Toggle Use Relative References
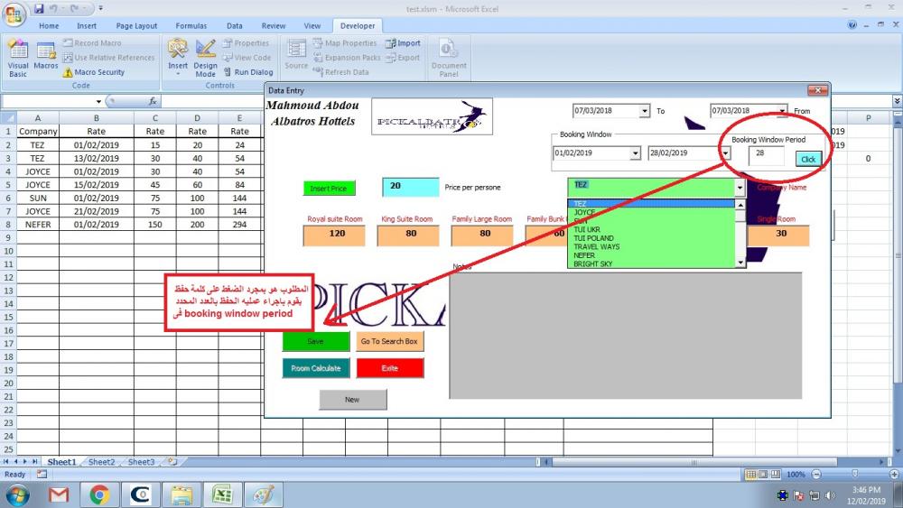 click(109, 58)
